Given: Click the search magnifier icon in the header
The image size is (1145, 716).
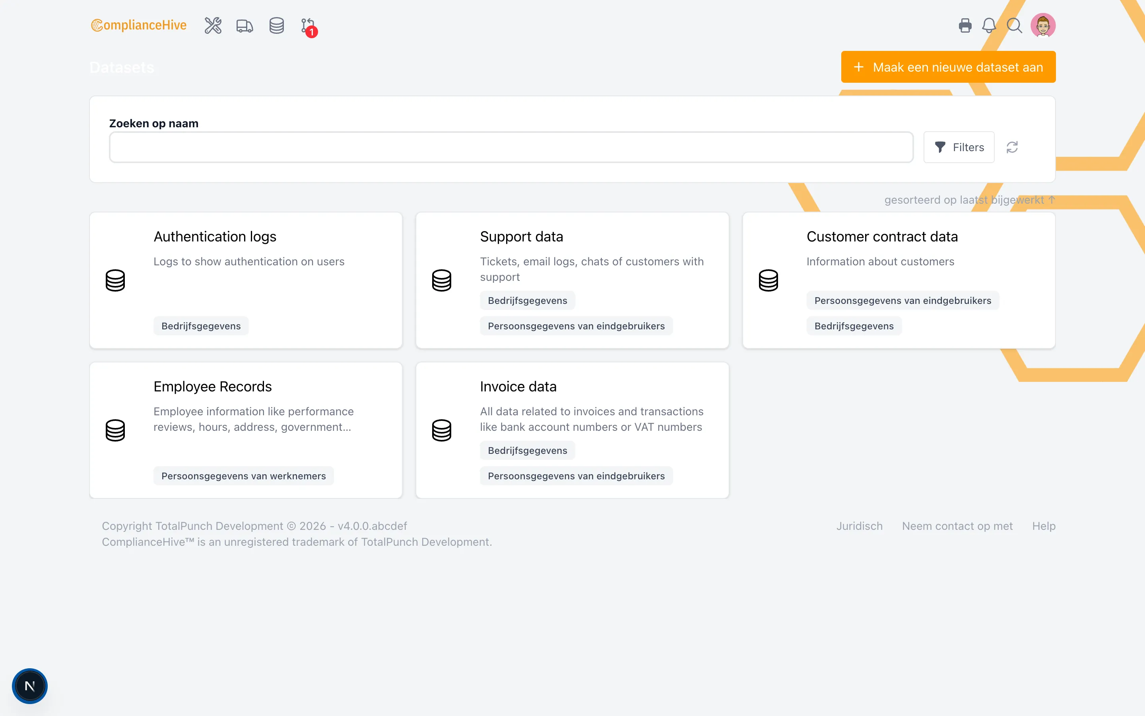Looking at the screenshot, I should coord(1014,25).
